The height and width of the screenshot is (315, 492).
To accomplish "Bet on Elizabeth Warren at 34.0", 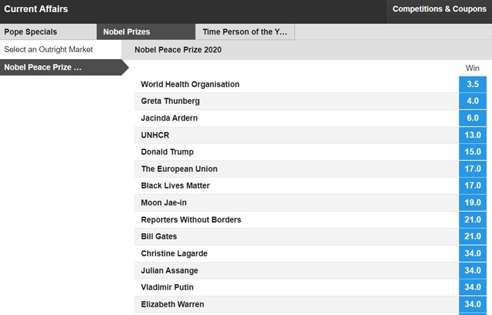I will (472, 304).
